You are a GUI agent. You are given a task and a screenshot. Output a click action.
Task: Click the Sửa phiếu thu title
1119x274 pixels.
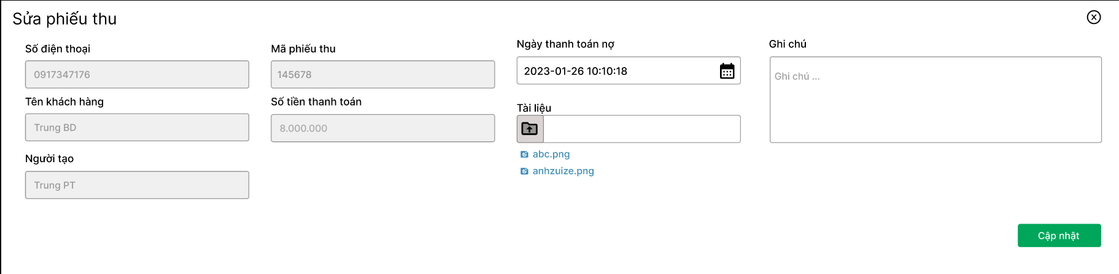click(x=64, y=19)
